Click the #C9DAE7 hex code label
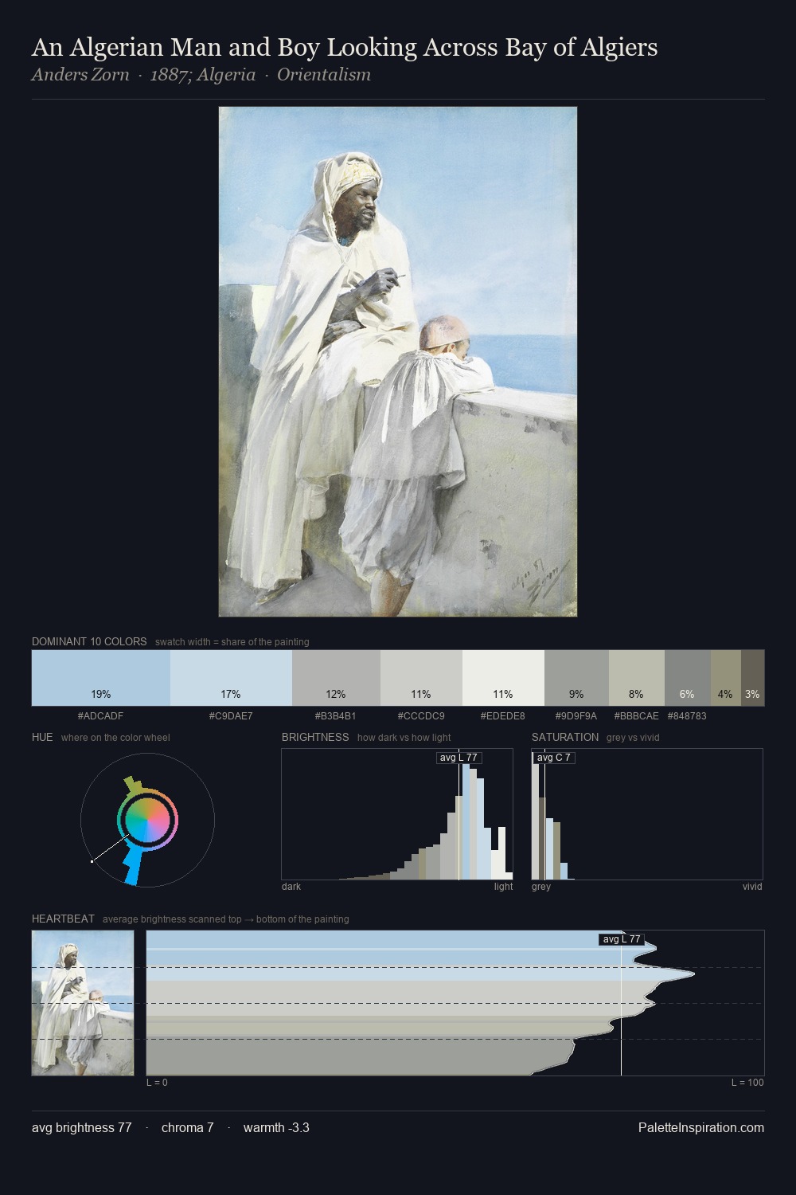This screenshot has width=796, height=1195. (231, 716)
